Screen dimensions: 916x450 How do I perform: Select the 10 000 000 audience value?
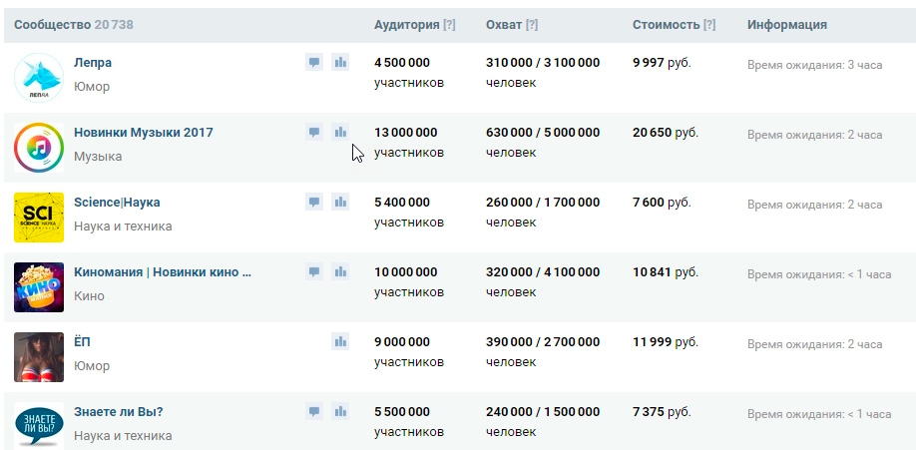tap(405, 271)
